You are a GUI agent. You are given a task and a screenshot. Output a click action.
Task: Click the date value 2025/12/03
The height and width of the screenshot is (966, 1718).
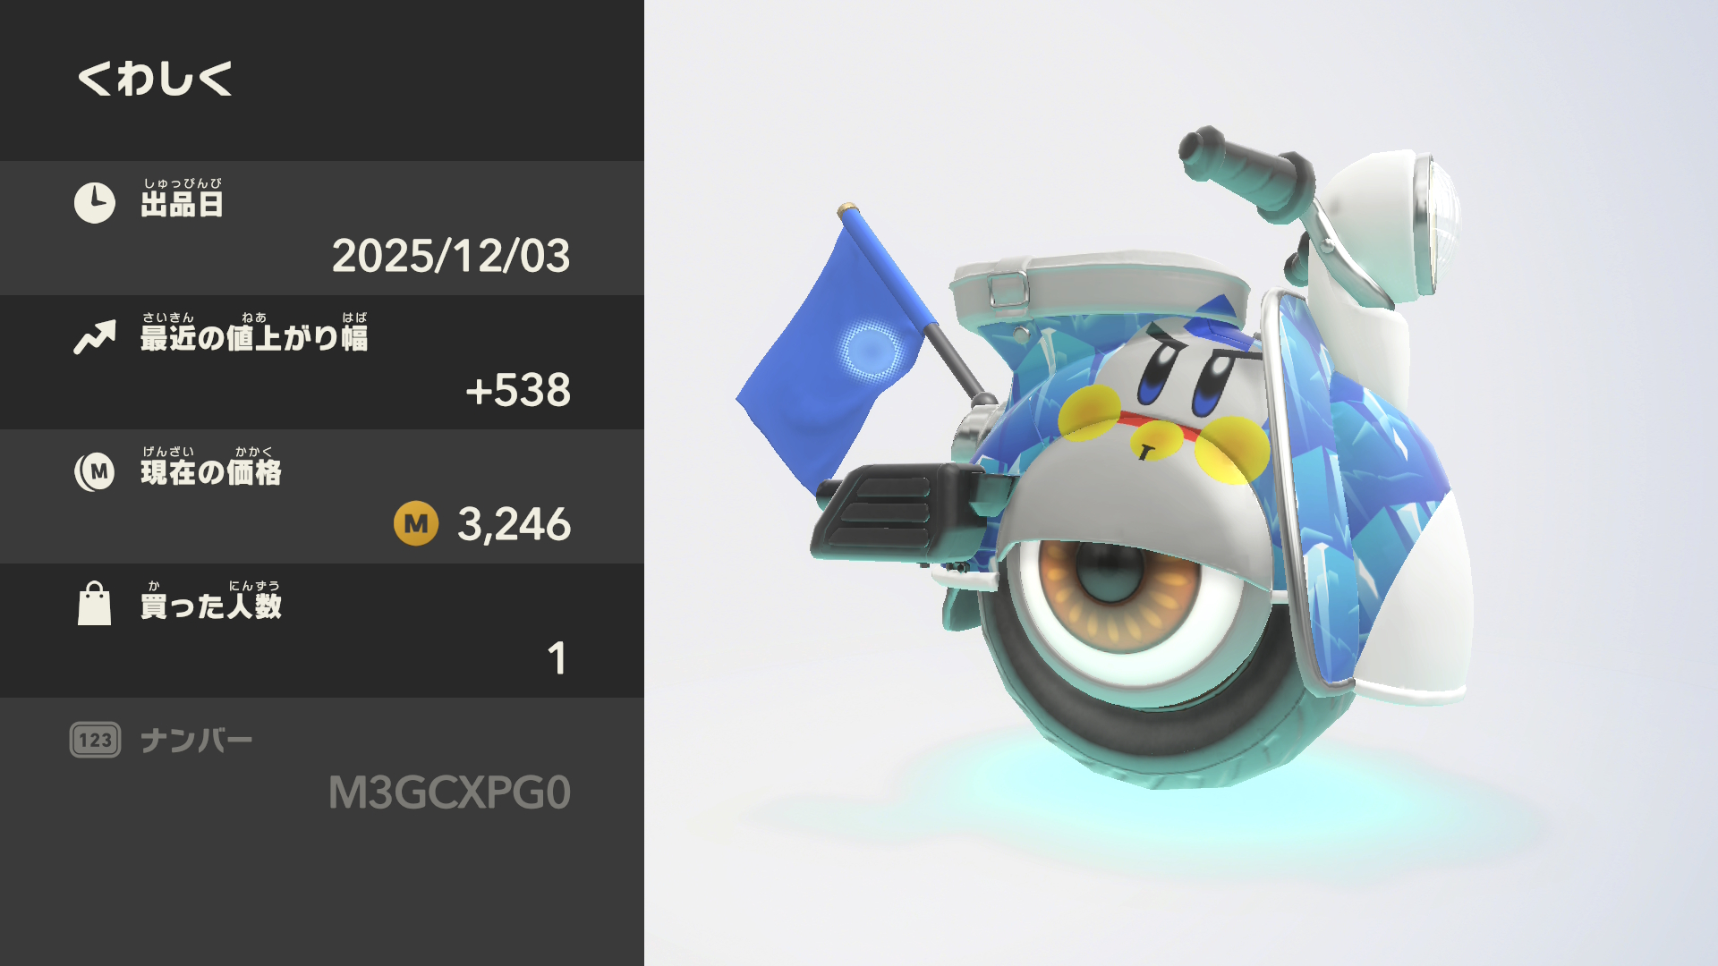(451, 256)
